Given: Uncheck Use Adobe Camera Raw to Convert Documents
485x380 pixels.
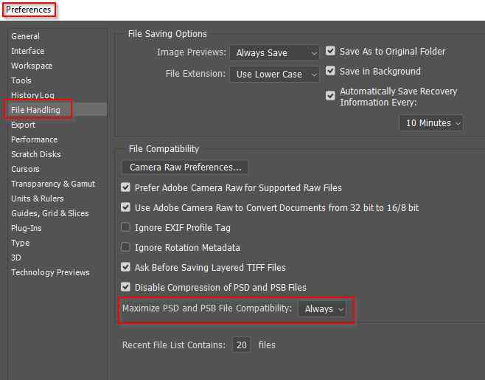Looking at the screenshot, I should tap(125, 207).
